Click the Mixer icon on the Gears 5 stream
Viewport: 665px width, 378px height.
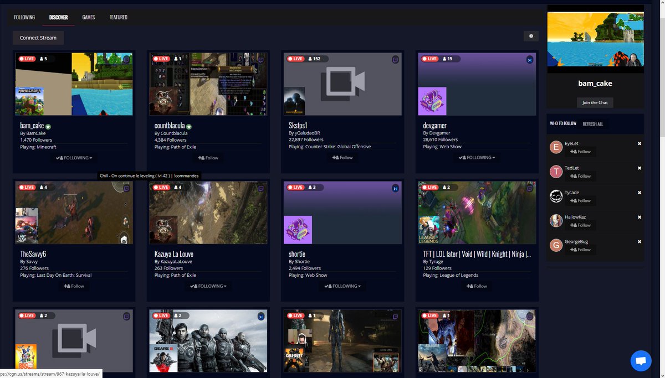261,317
